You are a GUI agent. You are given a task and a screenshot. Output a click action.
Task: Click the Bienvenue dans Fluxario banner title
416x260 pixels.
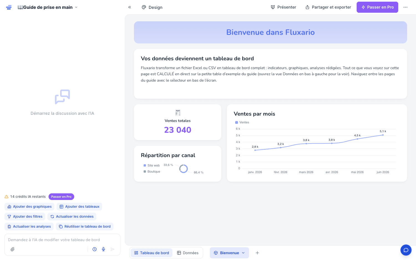pos(270,32)
